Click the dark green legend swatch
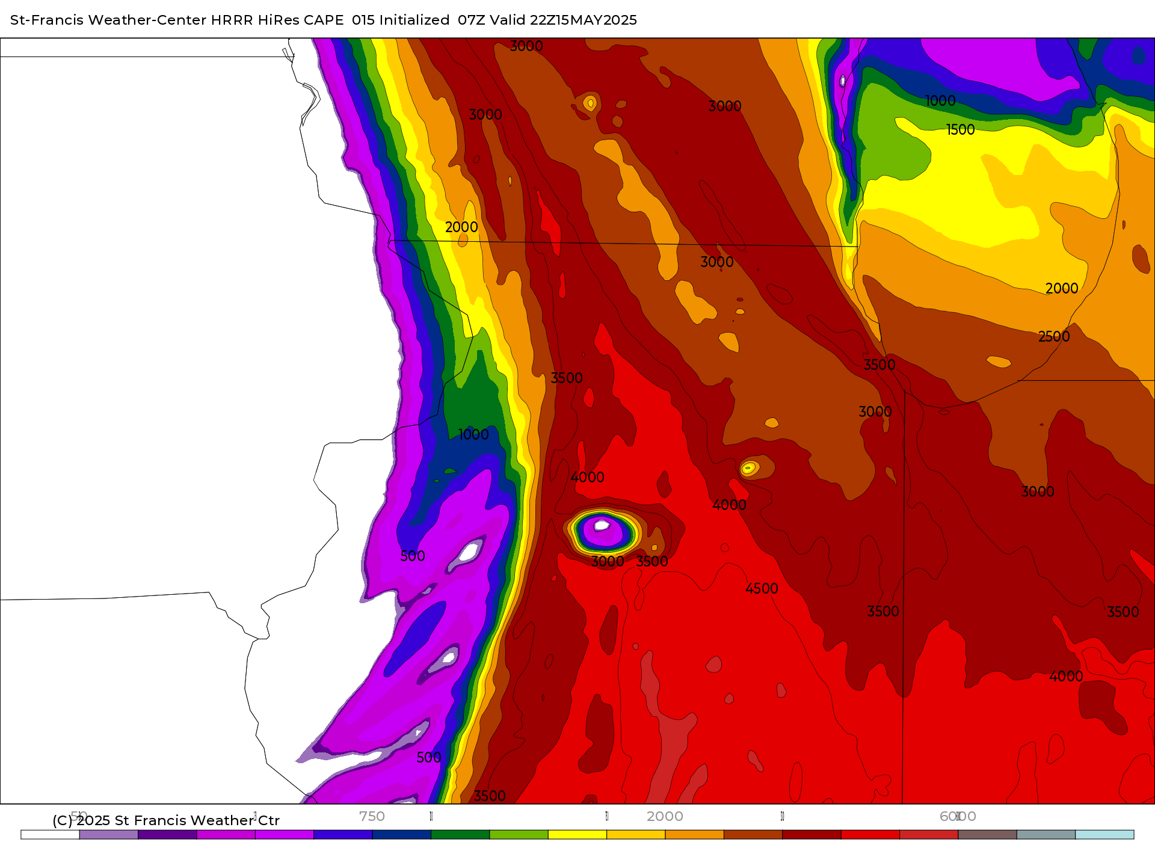Viewport: 1155px width, 842px height. click(460, 835)
